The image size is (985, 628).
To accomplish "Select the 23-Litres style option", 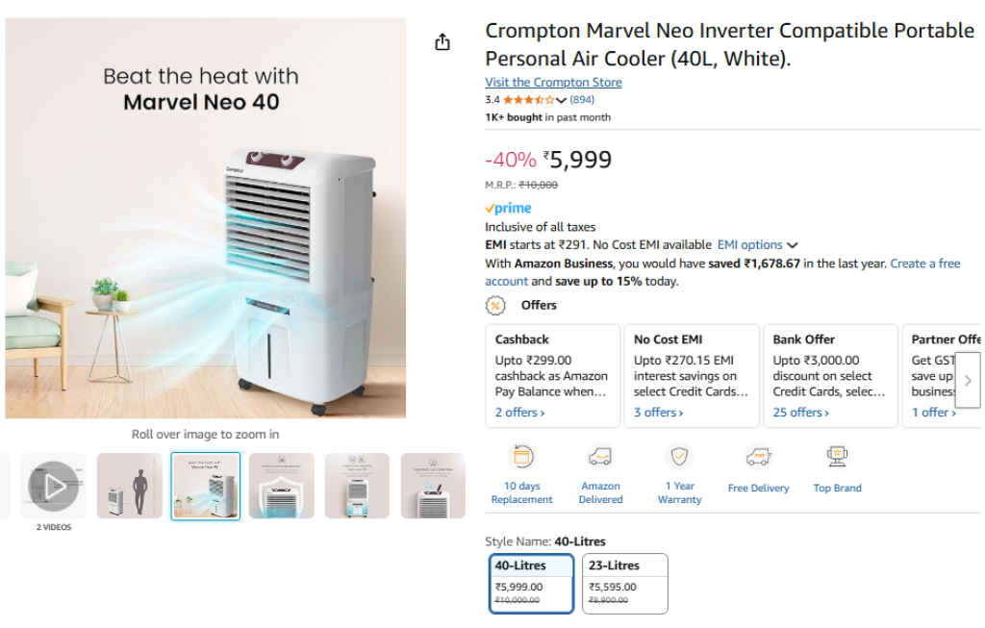I will tap(624, 583).
